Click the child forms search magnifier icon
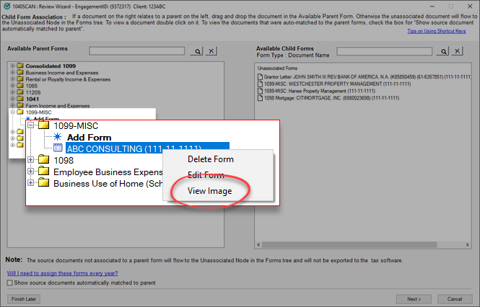The image size is (480, 307). point(445,52)
